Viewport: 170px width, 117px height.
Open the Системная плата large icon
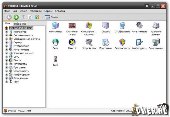pyautogui.click(x=72, y=25)
